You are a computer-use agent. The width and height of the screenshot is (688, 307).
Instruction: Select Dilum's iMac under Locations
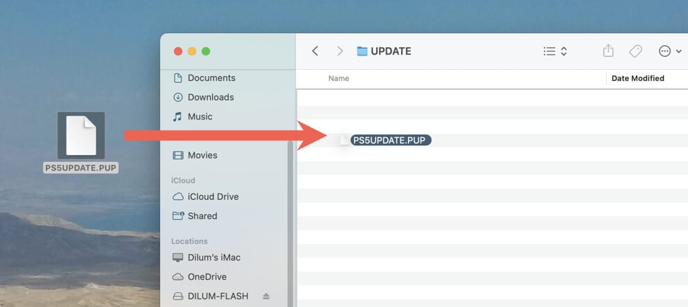214,258
